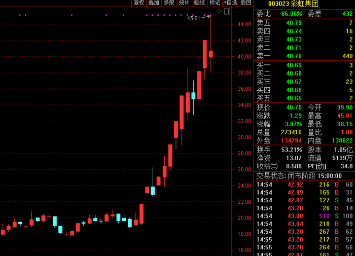Image resolution: width=355 pixels, height=256 pixels.
Task: Select the 叠加 overlay toolbar button
Action: tap(154, 3)
